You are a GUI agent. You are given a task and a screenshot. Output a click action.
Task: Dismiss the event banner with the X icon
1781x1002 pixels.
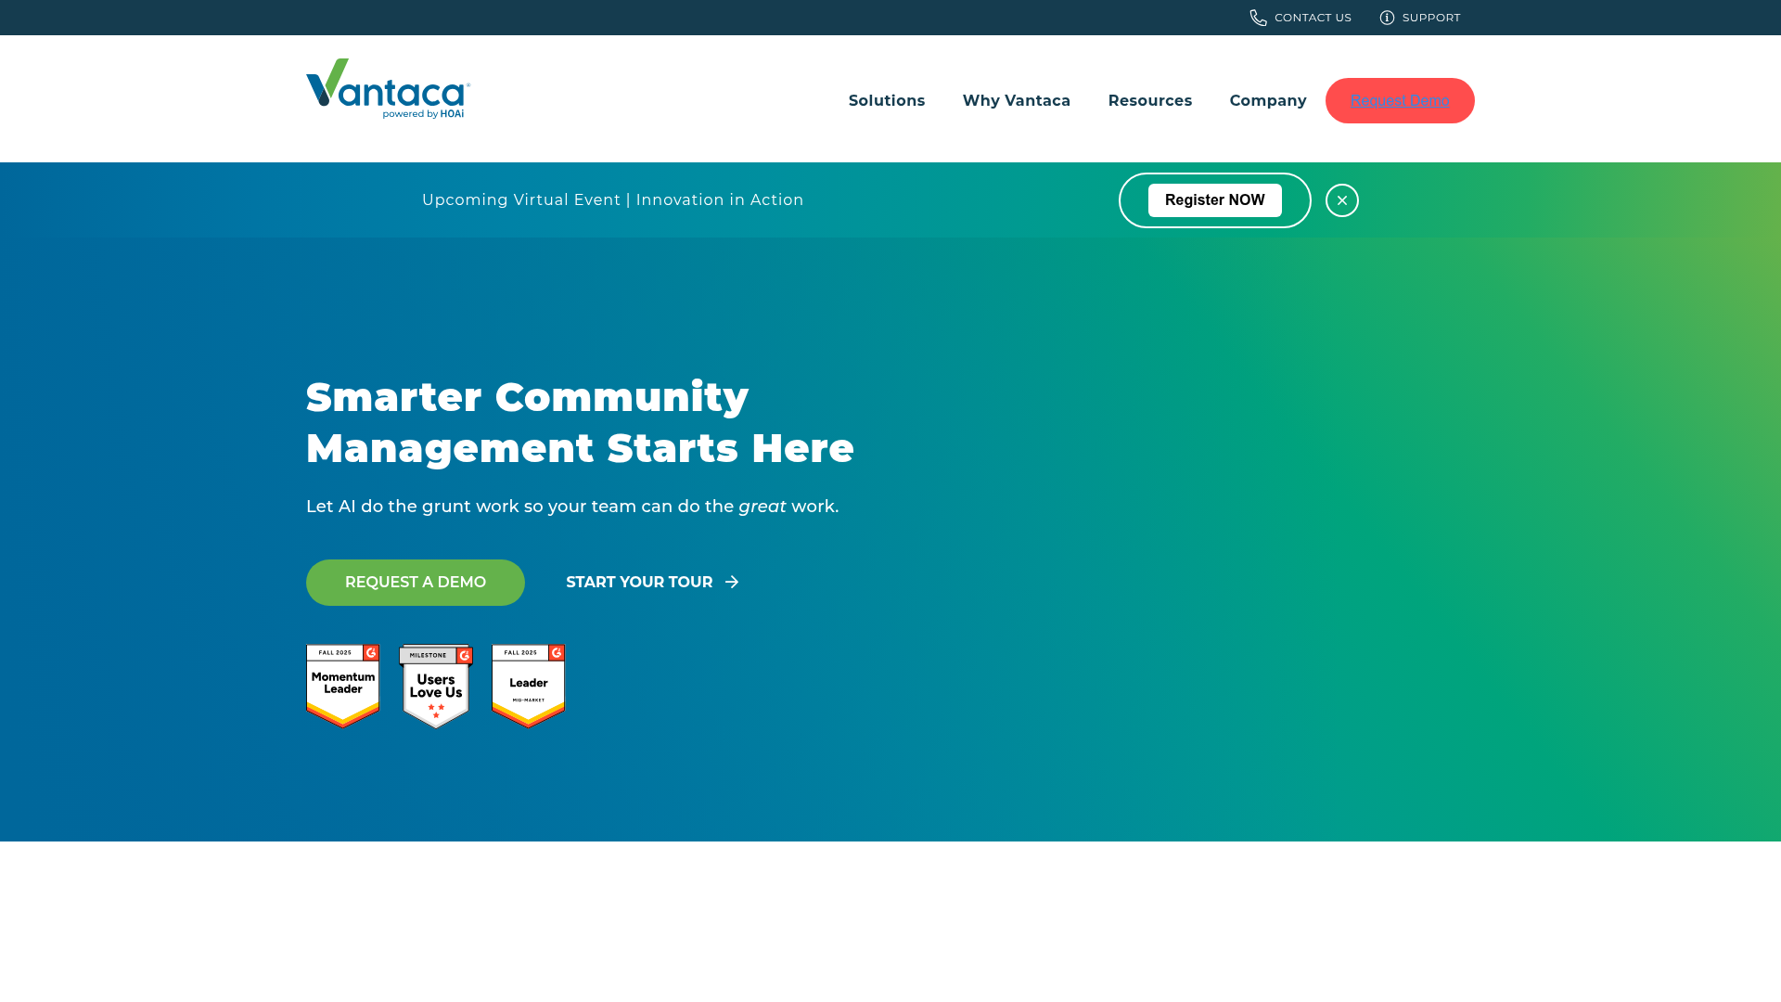click(1341, 199)
